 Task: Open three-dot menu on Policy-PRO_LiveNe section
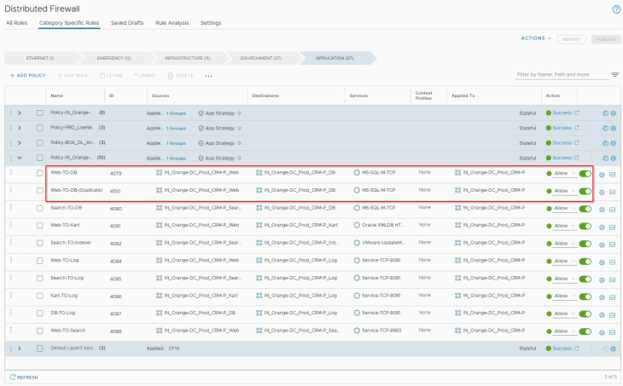[11, 127]
